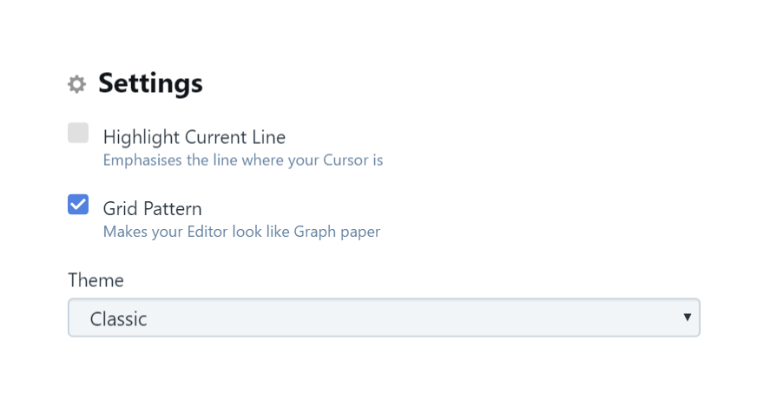Click the Settings heading
This screenshot has width=770, height=406.
(150, 83)
